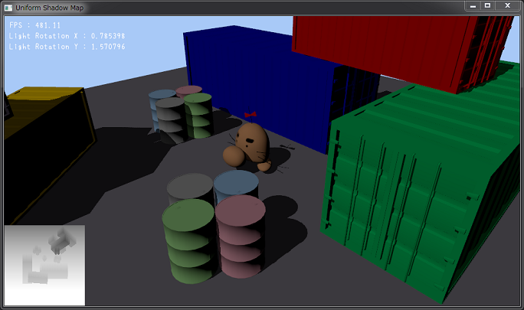This screenshot has width=524, height=310.
Task: Click the Light Rotation X value text
Action: tap(67, 36)
